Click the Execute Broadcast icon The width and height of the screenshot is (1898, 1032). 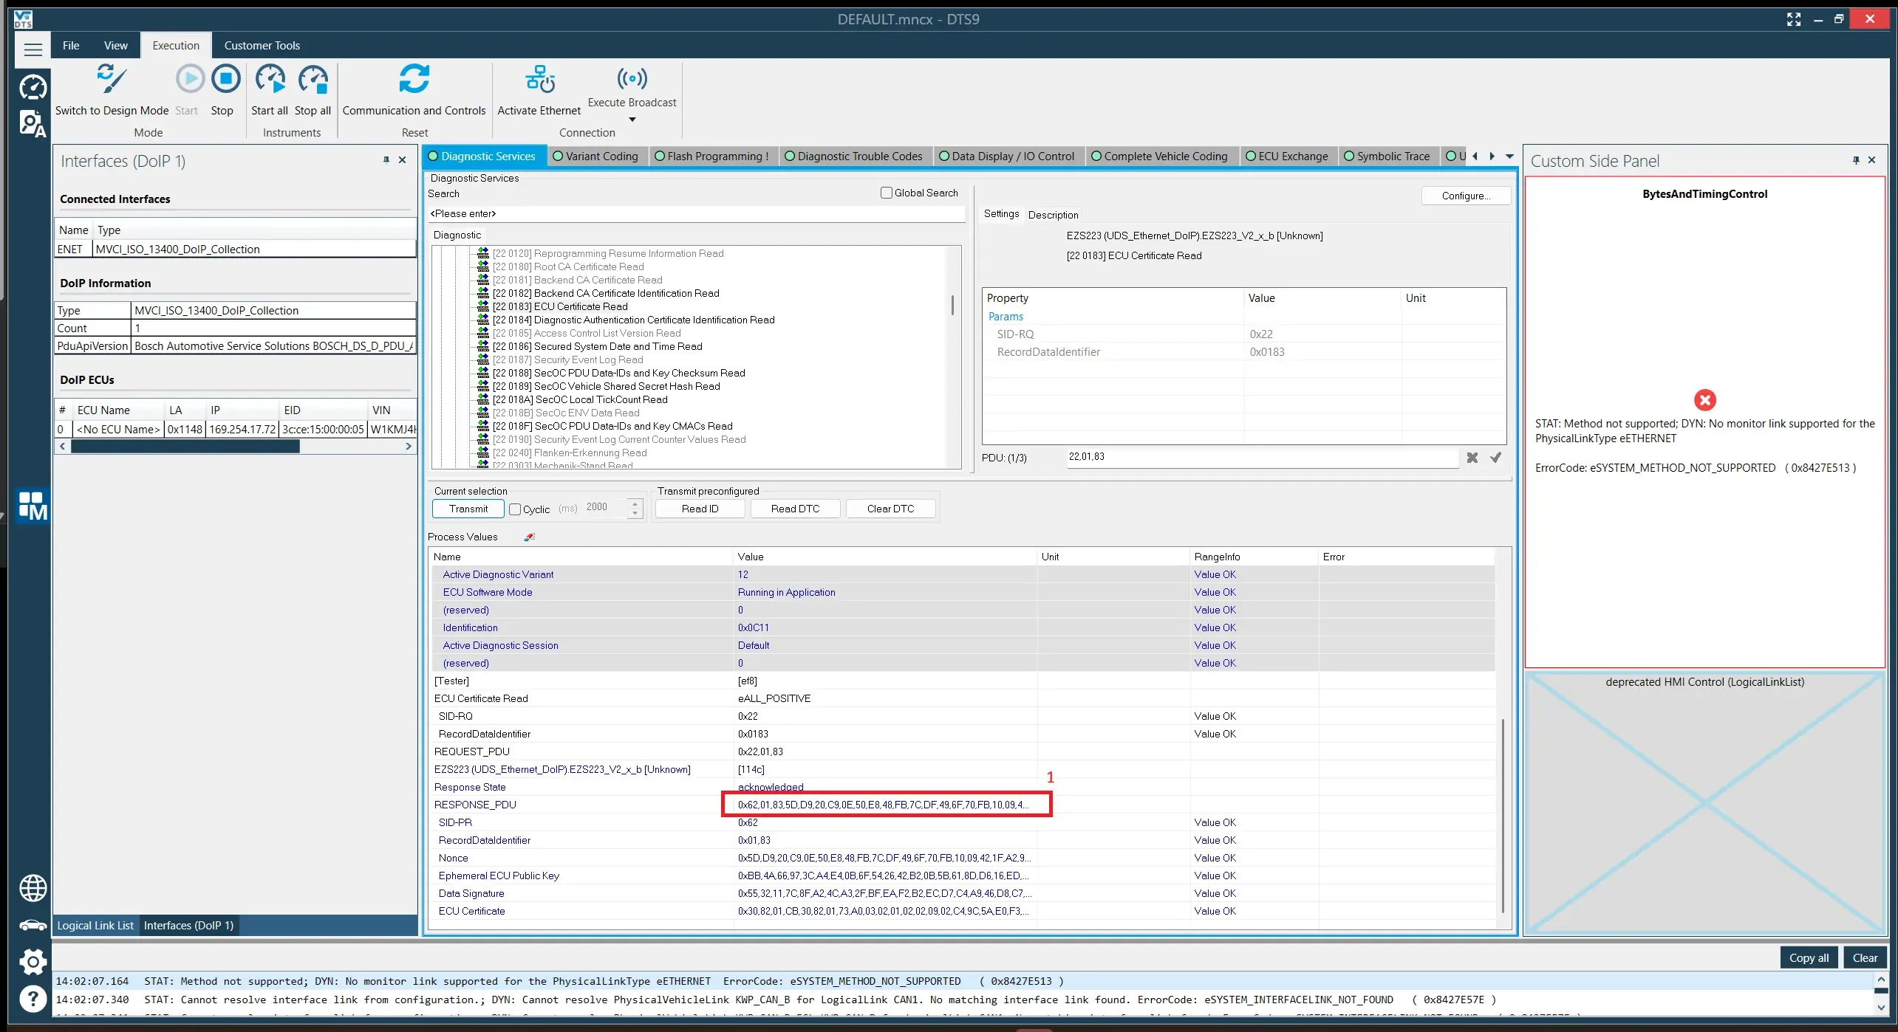click(632, 78)
